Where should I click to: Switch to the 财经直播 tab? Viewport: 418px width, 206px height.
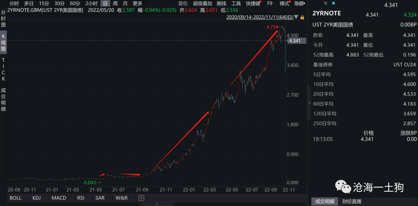(x=352, y=201)
